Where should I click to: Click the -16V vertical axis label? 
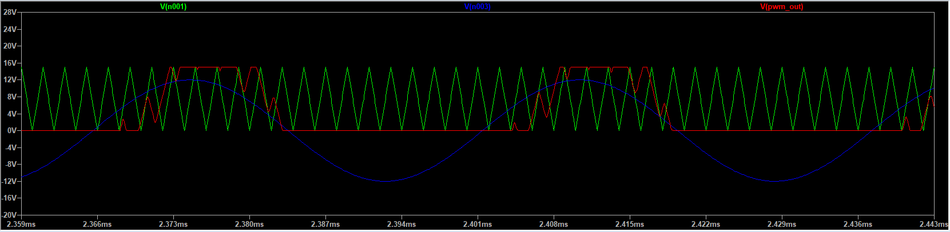pos(9,198)
